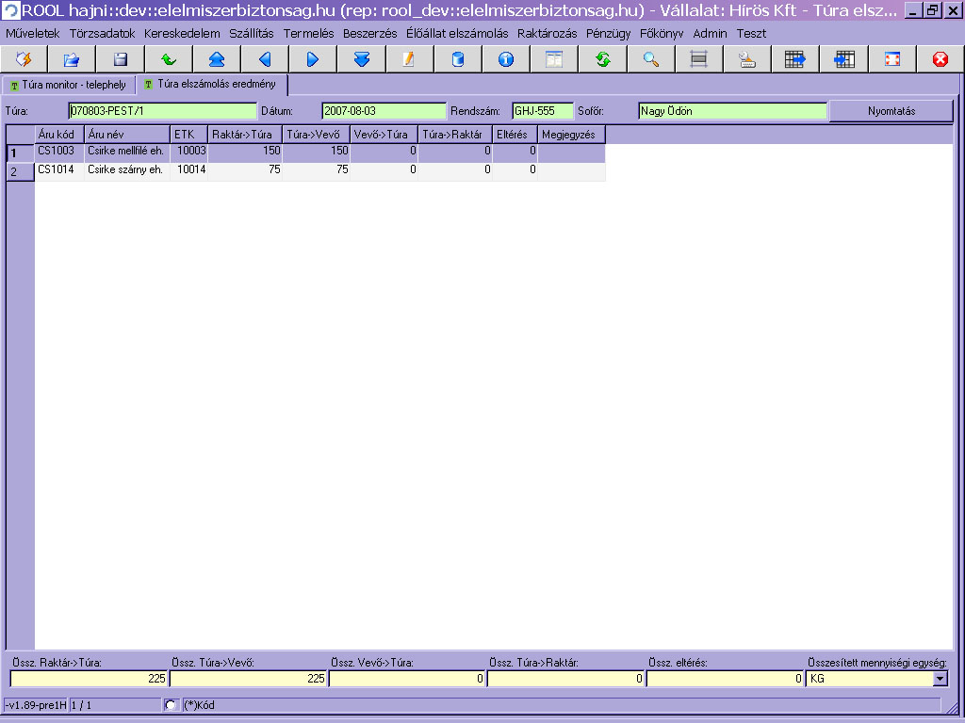Screen dimensions: 965x723
Task: Expand the Összesített mennyiségi egység dropdown
Action: click(x=940, y=678)
